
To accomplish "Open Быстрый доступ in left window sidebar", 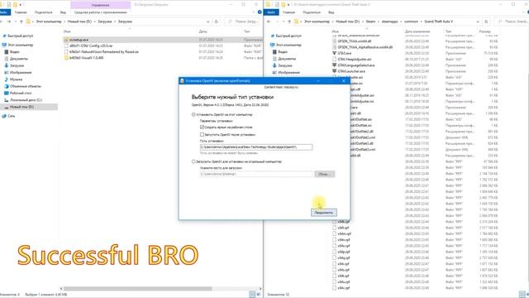I will pyautogui.click(x=20, y=36).
